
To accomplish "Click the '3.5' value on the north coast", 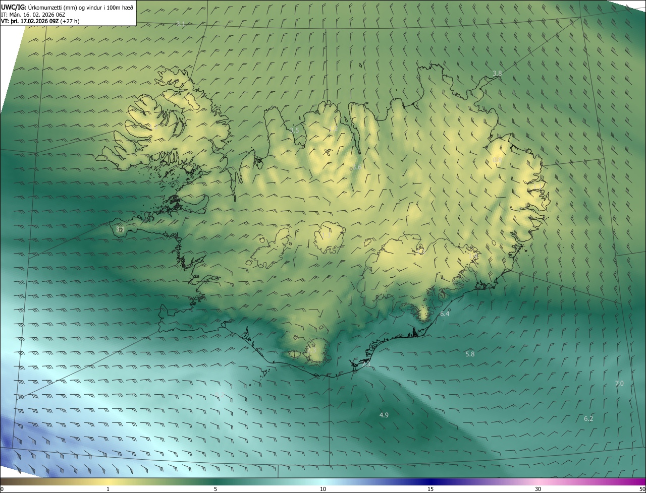I will [x=294, y=130].
